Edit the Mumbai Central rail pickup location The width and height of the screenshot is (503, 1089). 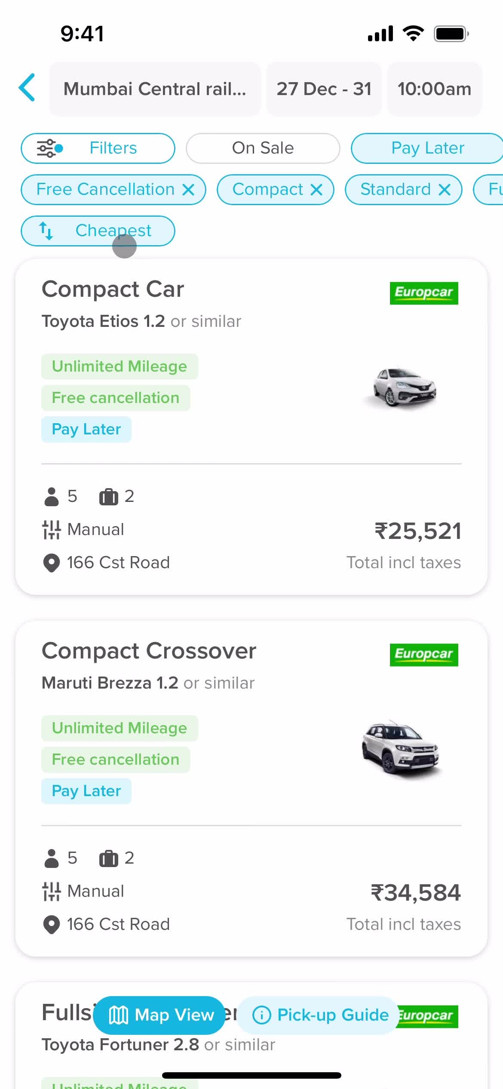pos(155,89)
